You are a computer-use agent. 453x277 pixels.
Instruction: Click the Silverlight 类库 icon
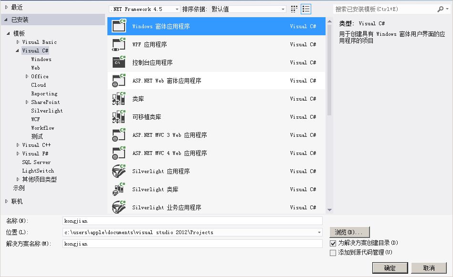tap(119, 189)
